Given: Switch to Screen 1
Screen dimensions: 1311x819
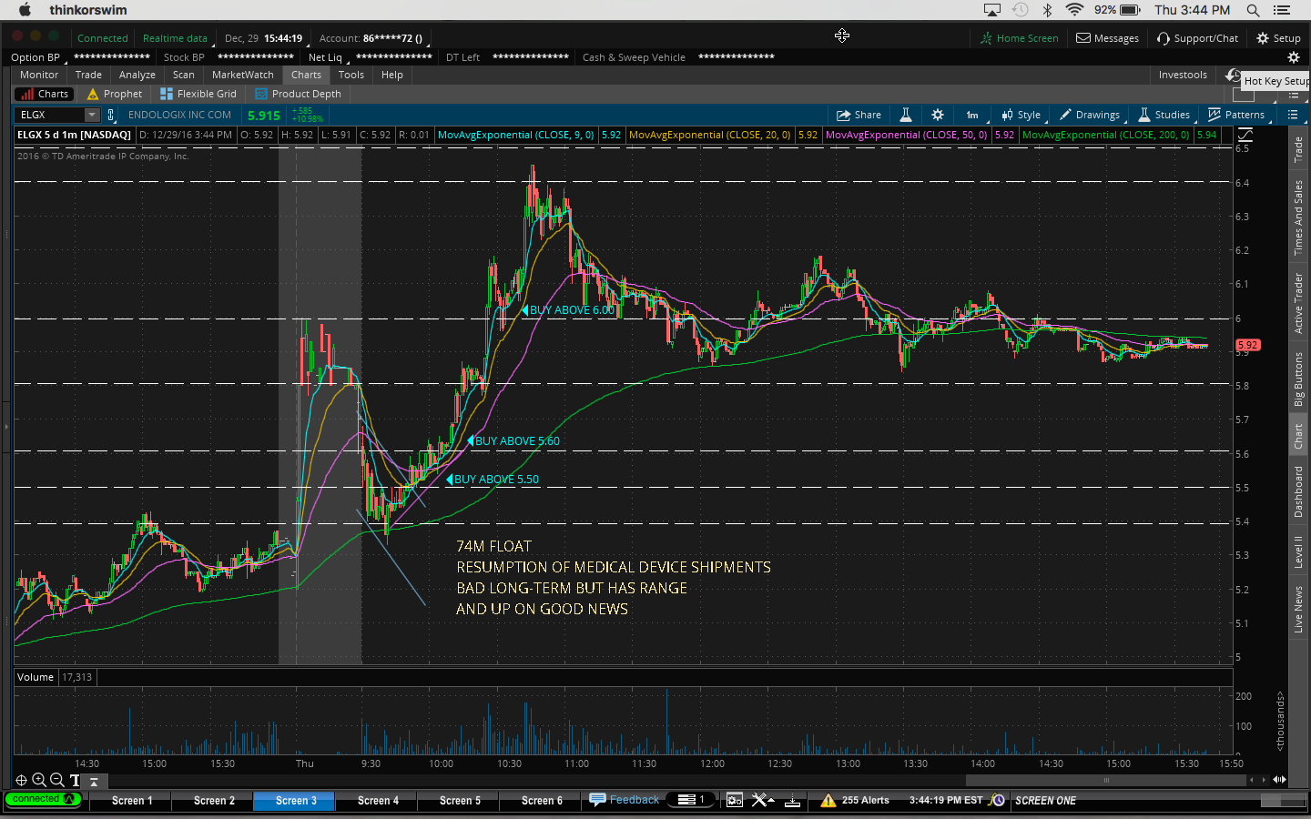Looking at the screenshot, I should [x=132, y=801].
